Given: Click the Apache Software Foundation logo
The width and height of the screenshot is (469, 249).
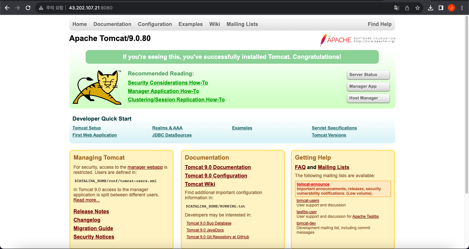Looking at the screenshot, I should [x=357, y=40].
